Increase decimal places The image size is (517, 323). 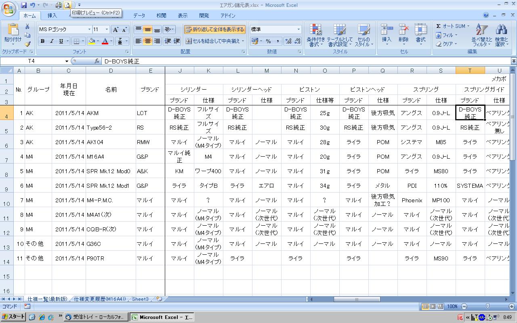tap(288, 41)
